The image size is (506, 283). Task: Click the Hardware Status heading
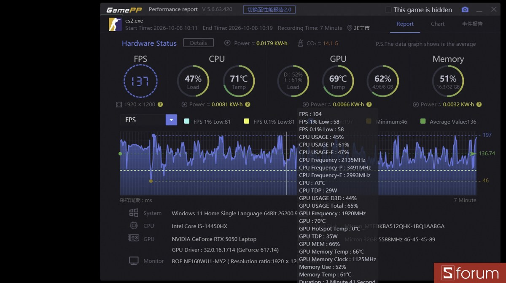[149, 43]
